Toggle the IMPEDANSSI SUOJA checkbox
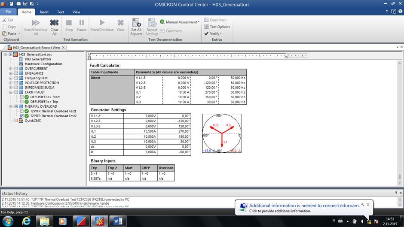404x227 pixels. [x=16, y=88]
